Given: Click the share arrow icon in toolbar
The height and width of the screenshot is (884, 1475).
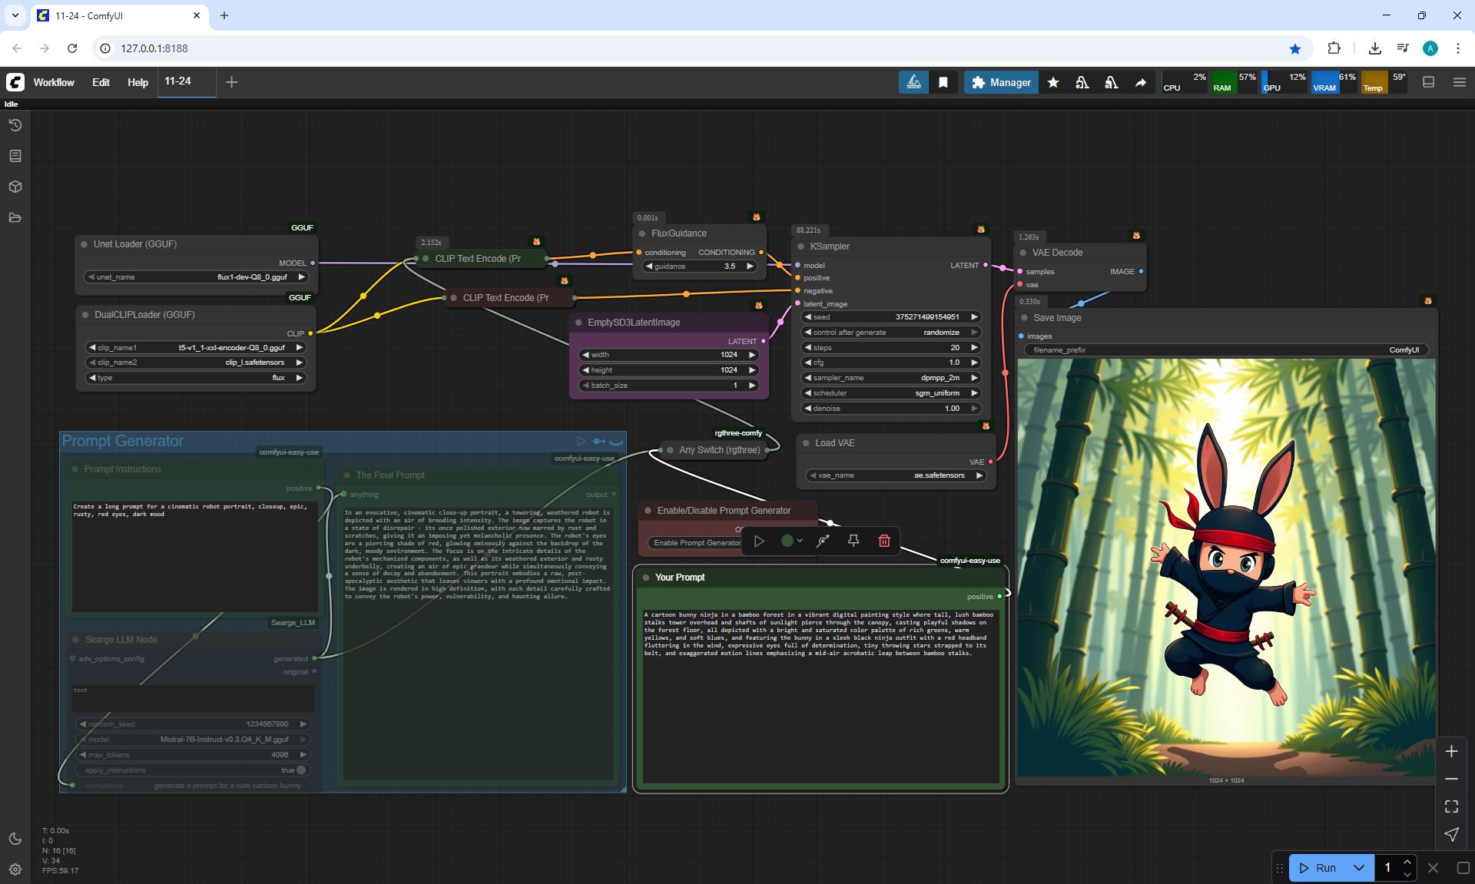Looking at the screenshot, I should point(1141,82).
